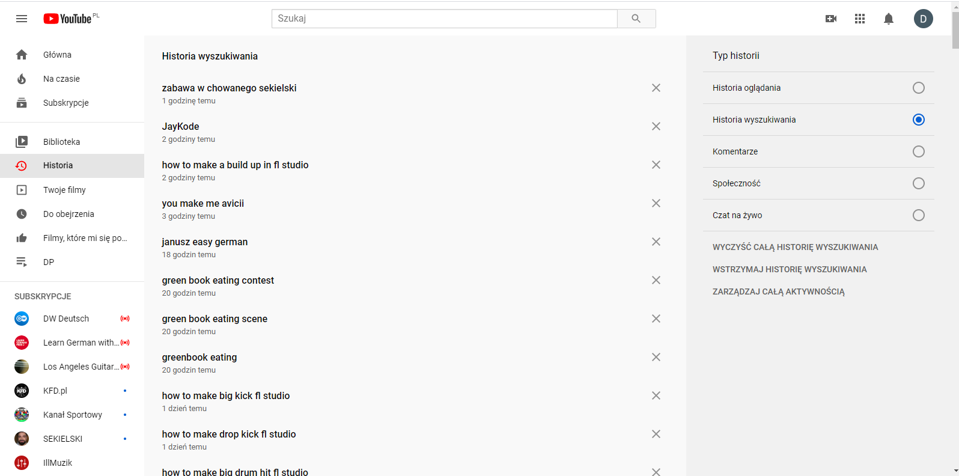The image size is (959, 476).
Task: Click the search magnifier button
Action: (x=636, y=19)
